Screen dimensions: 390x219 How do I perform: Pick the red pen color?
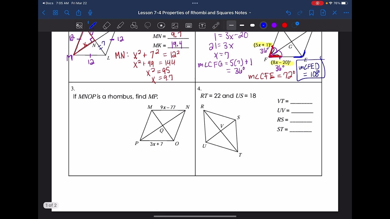[x=285, y=25]
